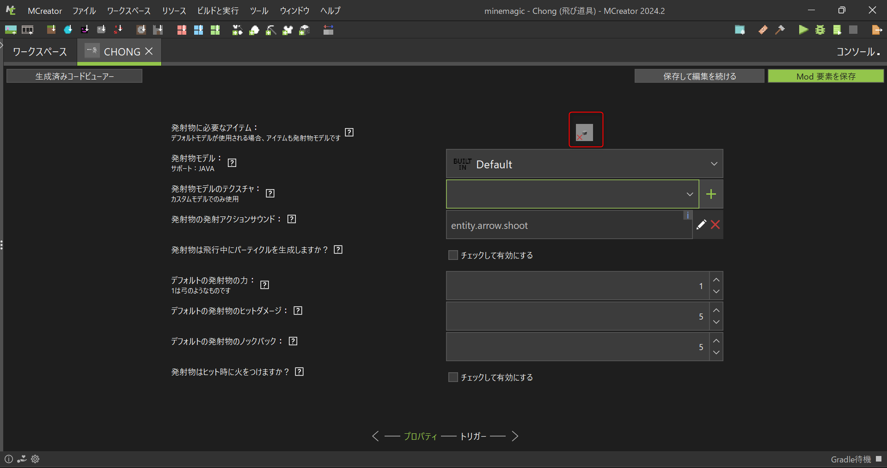Open help for projectile model
Viewport: 887px width, 468px height.
click(232, 163)
